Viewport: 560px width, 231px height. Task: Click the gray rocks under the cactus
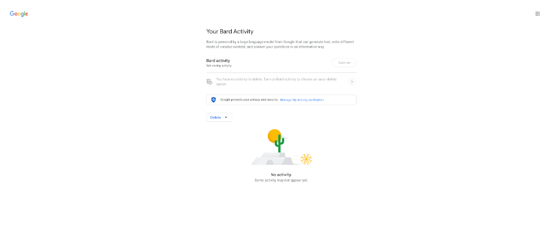275,159
